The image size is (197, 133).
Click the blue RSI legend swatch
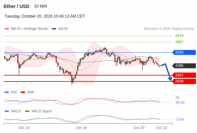pyautogui.click(x=7, y=92)
